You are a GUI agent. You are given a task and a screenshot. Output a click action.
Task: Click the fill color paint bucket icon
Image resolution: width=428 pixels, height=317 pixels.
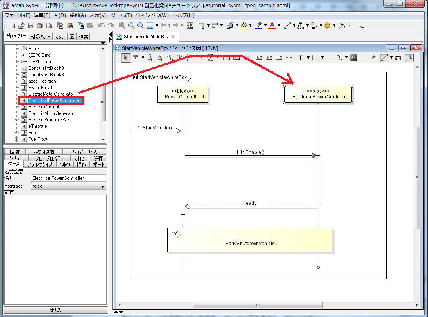click(244, 25)
